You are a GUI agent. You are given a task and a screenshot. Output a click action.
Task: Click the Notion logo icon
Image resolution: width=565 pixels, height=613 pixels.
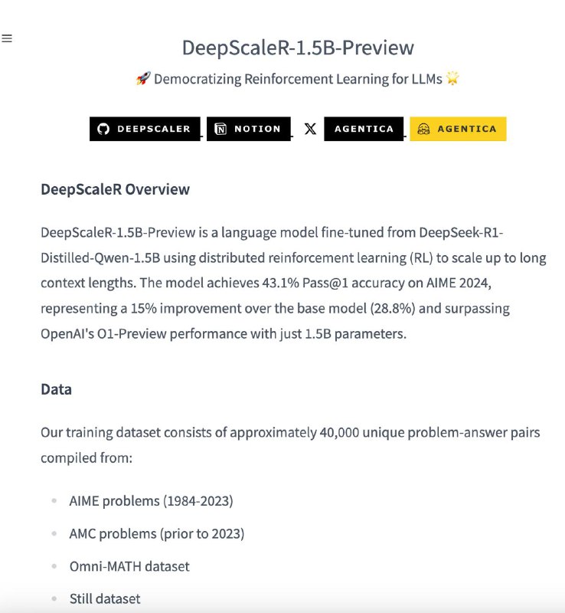tap(220, 129)
